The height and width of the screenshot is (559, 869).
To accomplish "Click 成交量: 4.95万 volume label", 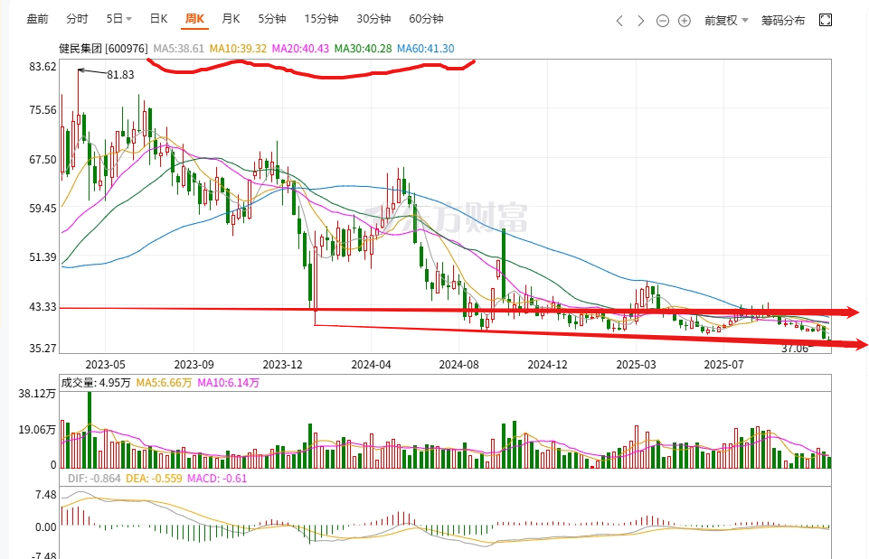I will [x=95, y=383].
